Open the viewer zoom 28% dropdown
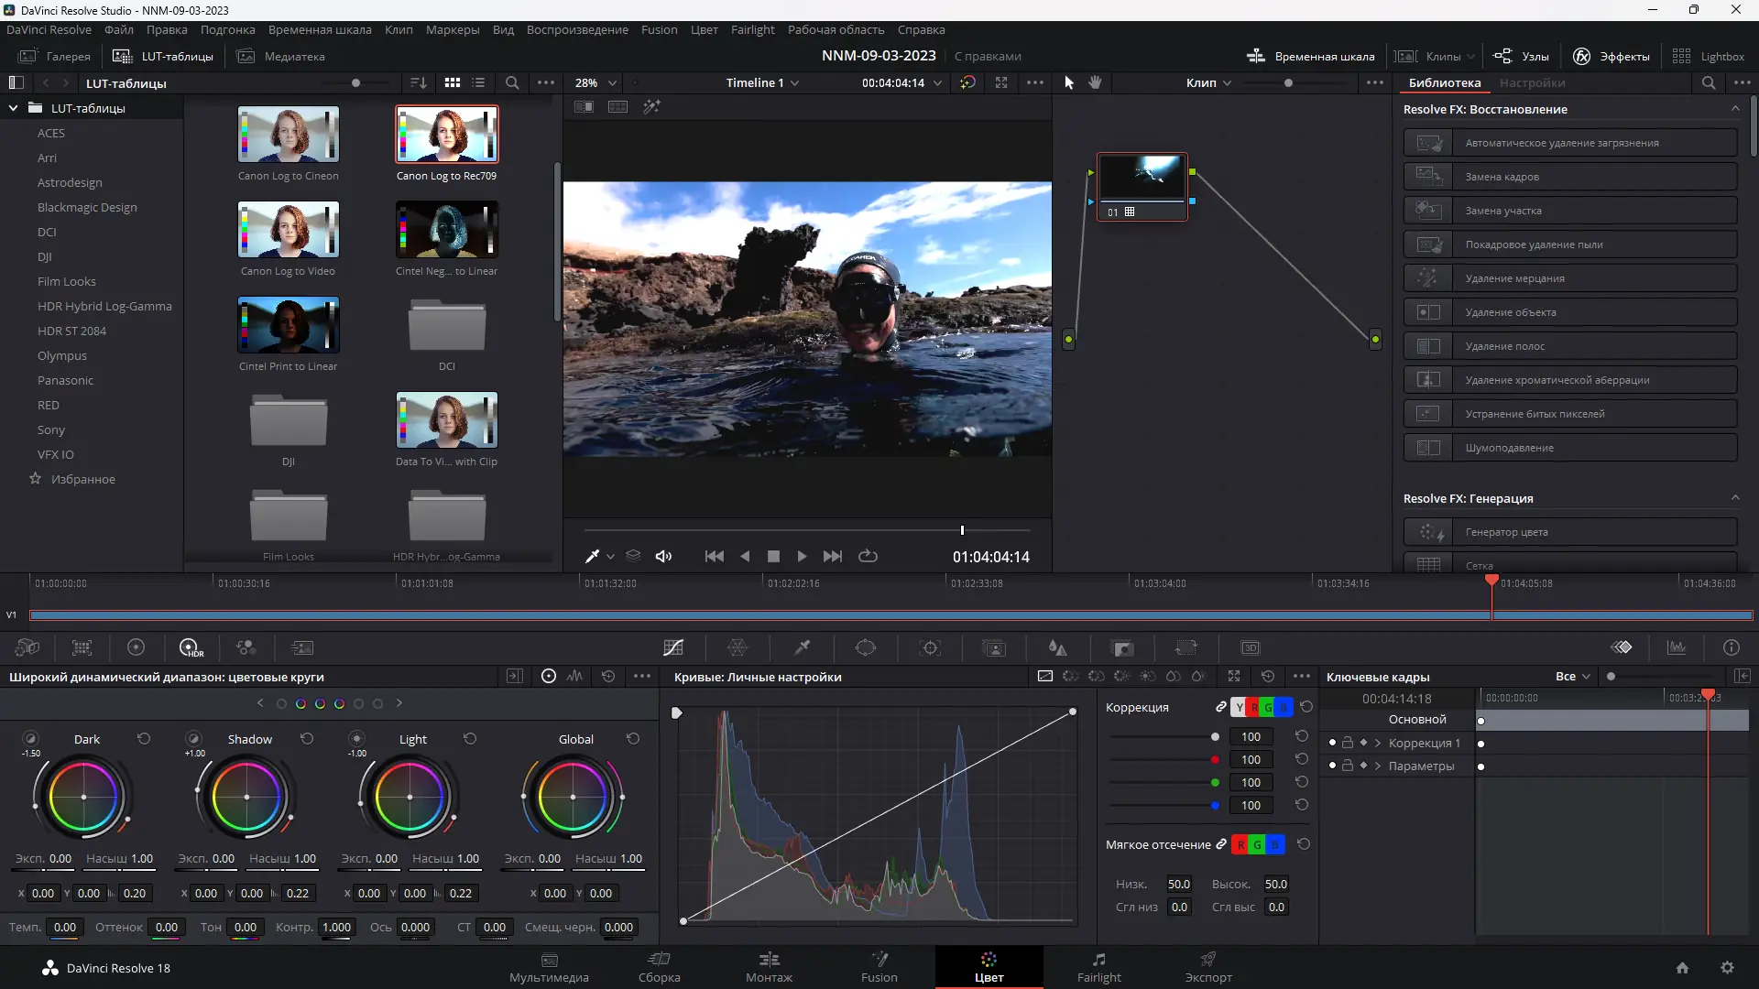This screenshot has width=1759, height=989. [595, 83]
